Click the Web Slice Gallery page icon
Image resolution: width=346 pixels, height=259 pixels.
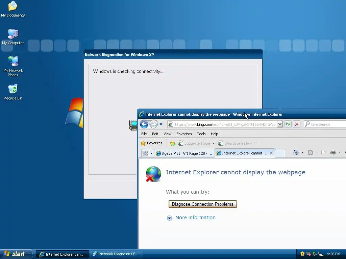pos(220,143)
